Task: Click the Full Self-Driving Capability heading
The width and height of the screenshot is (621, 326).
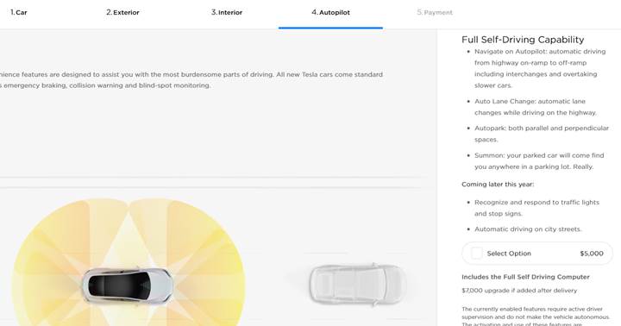Action: (523, 39)
